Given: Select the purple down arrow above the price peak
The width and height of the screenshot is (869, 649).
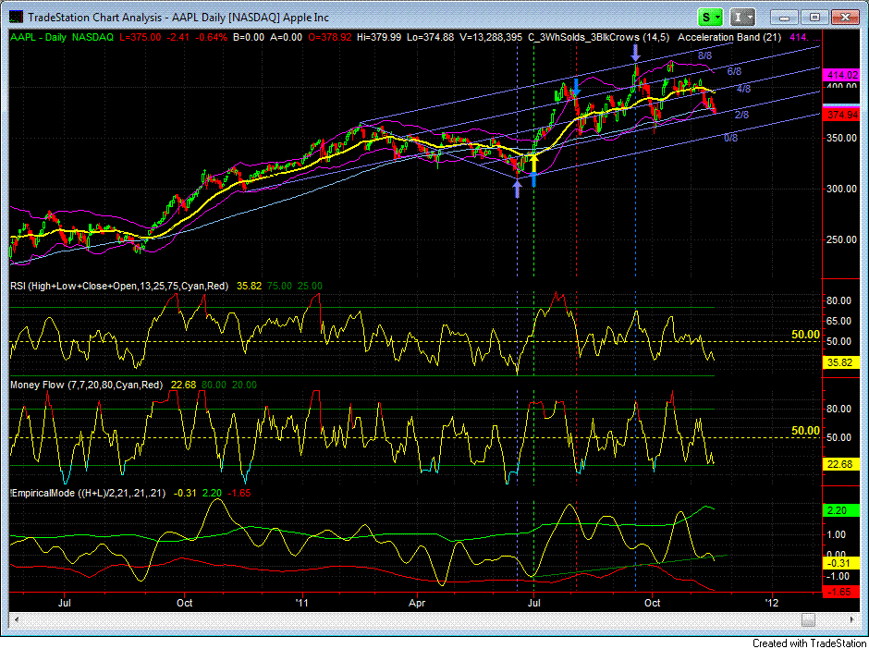Looking at the screenshot, I should 636,54.
